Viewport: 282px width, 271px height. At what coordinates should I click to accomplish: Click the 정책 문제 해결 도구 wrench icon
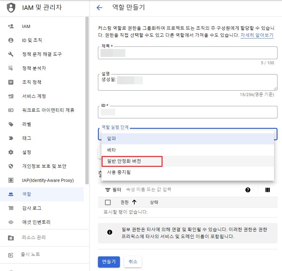point(11,54)
